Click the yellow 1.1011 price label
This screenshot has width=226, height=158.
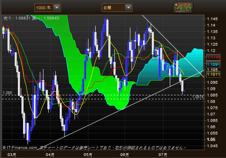click(213, 75)
